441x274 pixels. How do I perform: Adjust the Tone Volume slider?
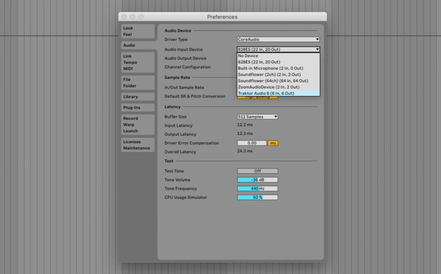click(257, 180)
